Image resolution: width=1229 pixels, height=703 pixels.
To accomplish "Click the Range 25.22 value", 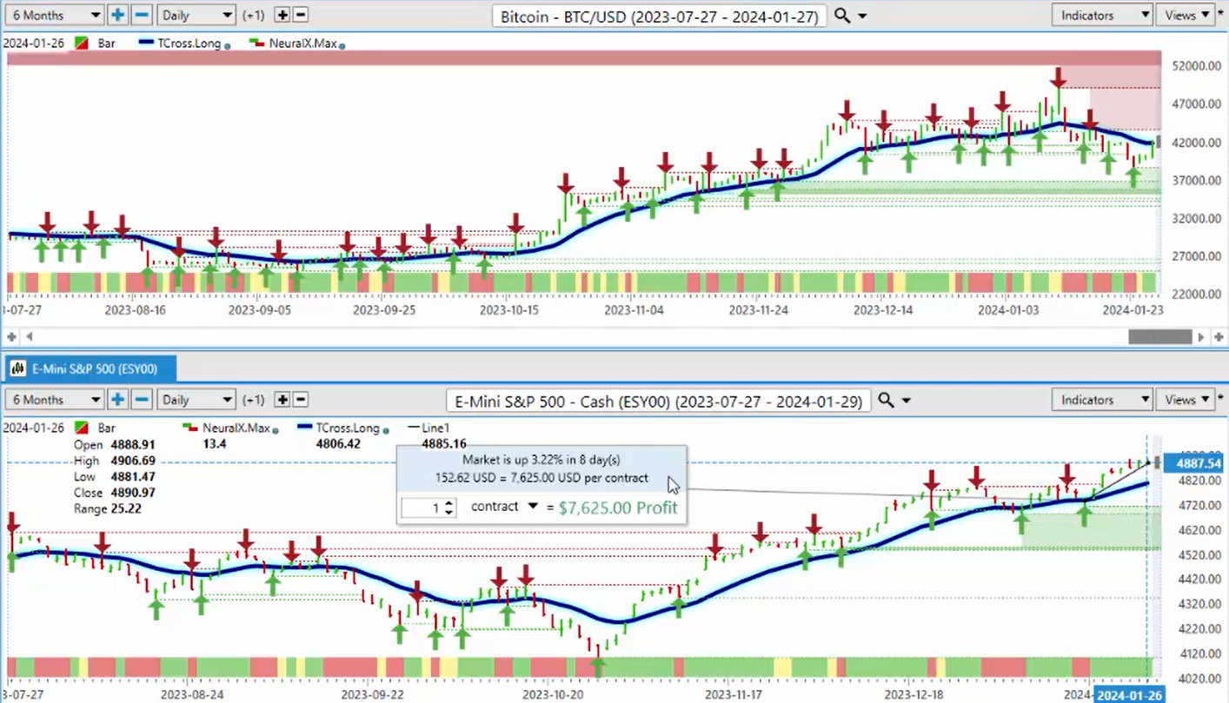I will (127, 508).
